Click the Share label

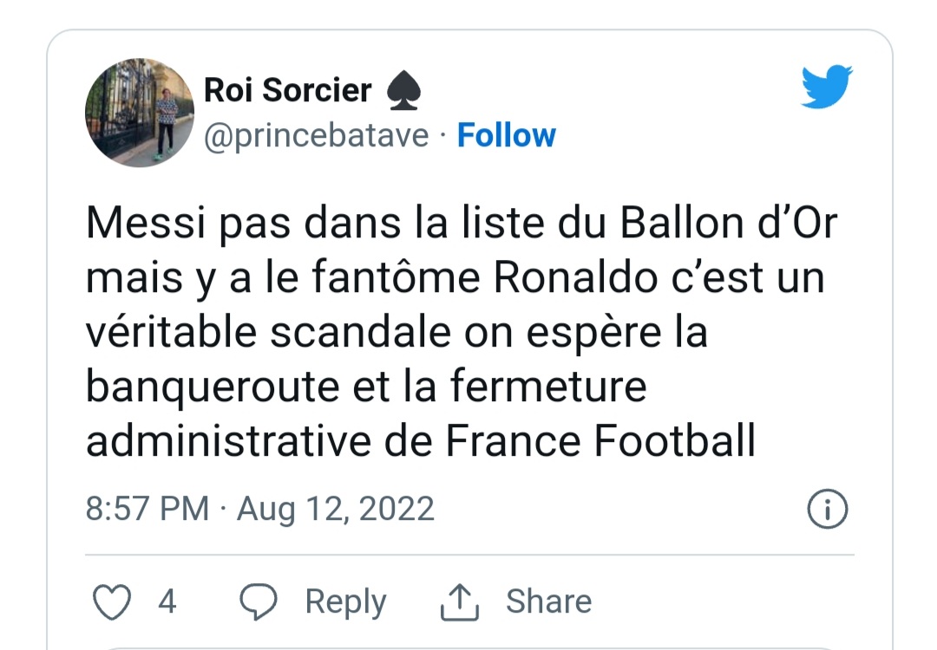pos(548,601)
